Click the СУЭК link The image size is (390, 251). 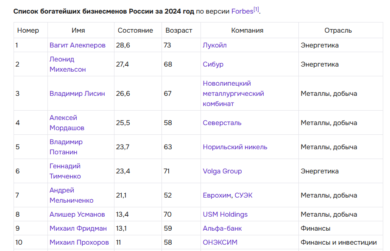pos(243,195)
